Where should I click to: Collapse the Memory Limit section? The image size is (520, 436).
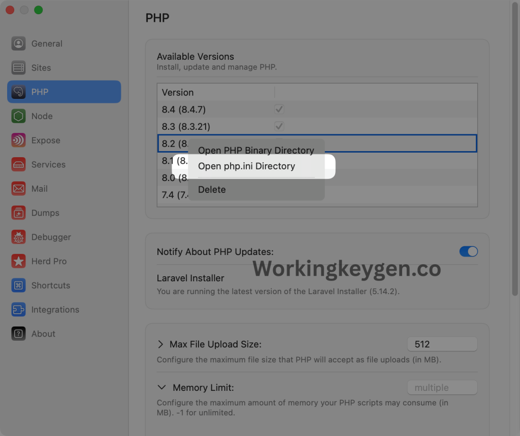pyautogui.click(x=161, y=387)
